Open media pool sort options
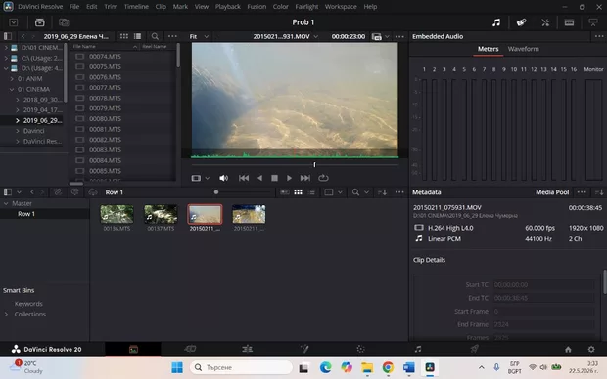This screenshot has height=379, width=607. click(382, 192)
